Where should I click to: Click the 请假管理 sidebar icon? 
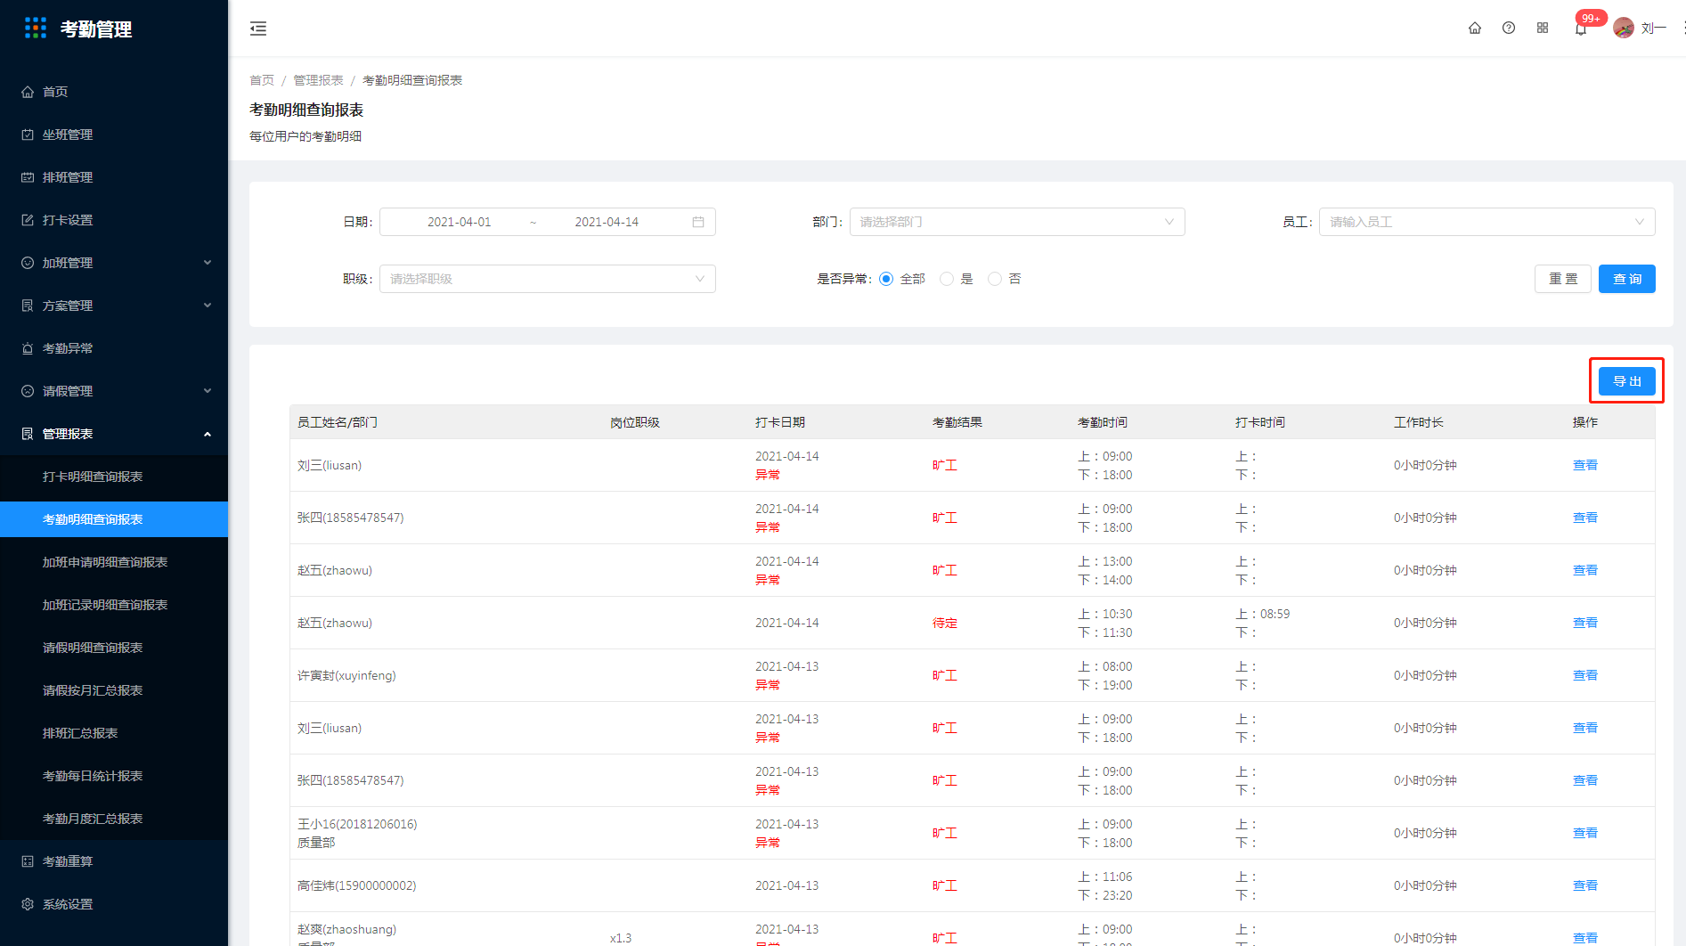click(28, 391)
